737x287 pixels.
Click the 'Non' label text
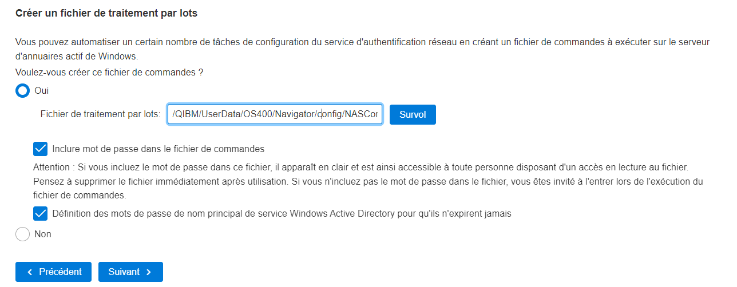coord(43,234)
